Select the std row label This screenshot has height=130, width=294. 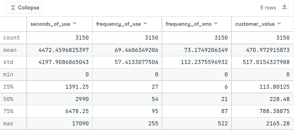(x=8, y=62)
